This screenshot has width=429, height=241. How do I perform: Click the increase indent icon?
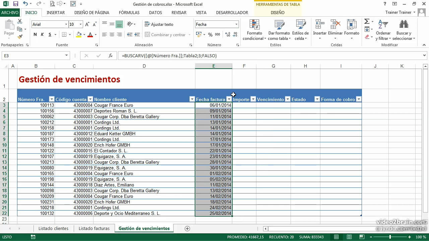pyautogui.click(x=137, y=34)
